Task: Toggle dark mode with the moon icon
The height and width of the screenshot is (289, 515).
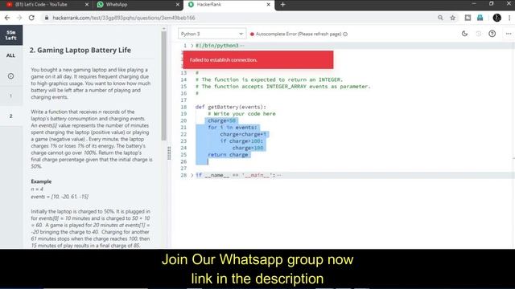Action: [464, 34]
